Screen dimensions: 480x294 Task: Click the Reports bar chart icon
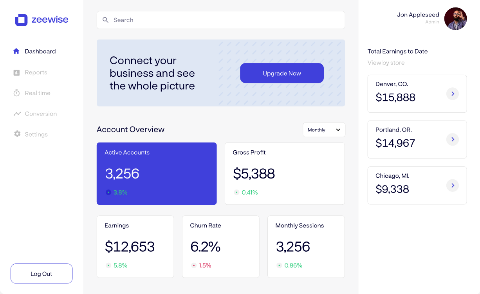pos(16,72)
